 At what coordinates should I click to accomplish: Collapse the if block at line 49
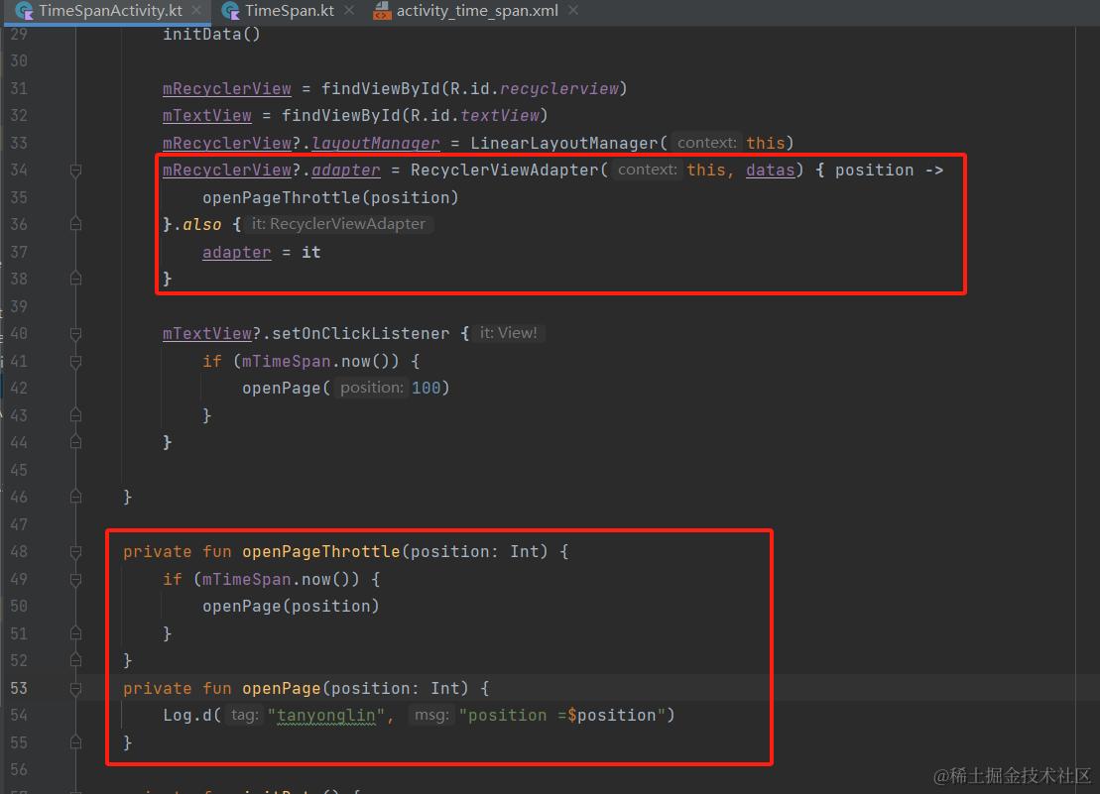[75, 580]
